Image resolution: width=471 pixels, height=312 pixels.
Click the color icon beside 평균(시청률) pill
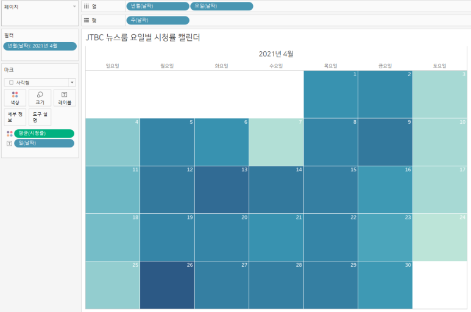10,133
